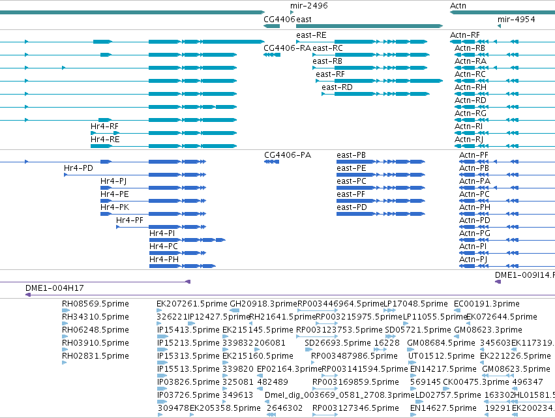555x418 pixels.
Task: Open EST label RH06248.5prime
Action: coord(95,330)
